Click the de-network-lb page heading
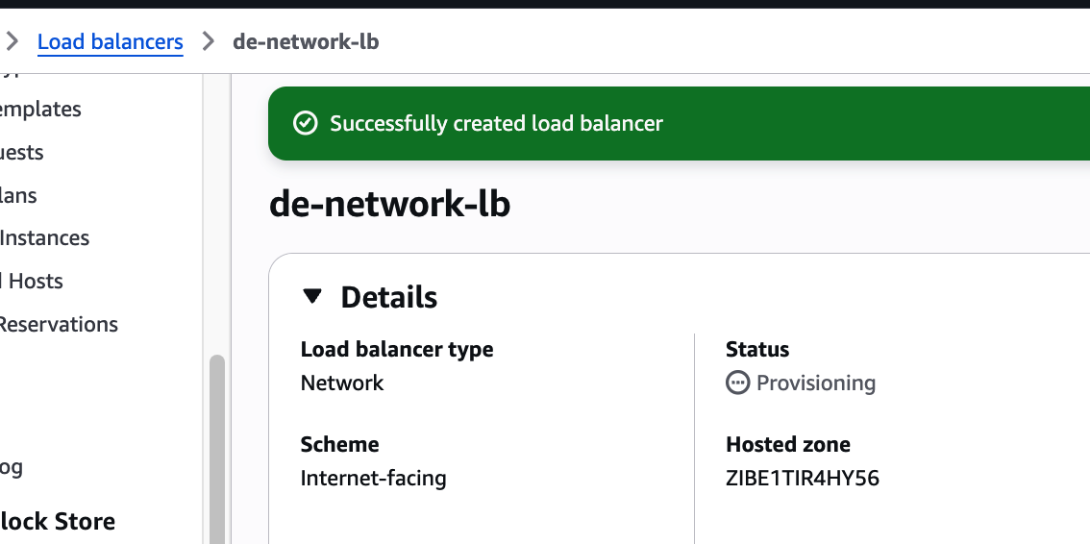1090x544 pixels. 389,204
